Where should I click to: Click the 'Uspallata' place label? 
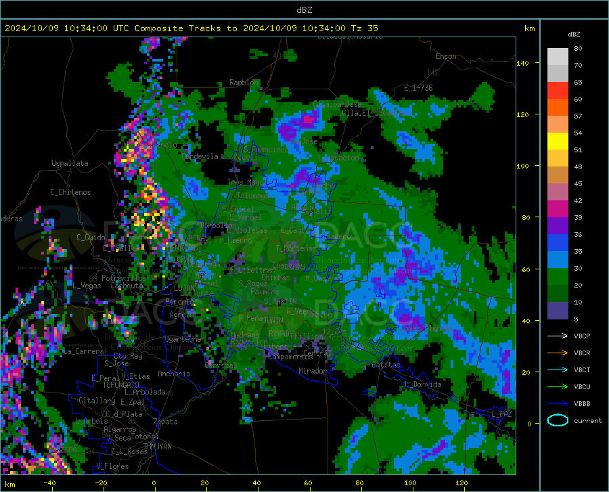70,163
